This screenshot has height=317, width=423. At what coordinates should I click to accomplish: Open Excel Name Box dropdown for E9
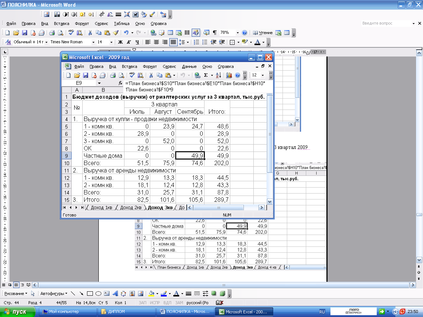99,83
